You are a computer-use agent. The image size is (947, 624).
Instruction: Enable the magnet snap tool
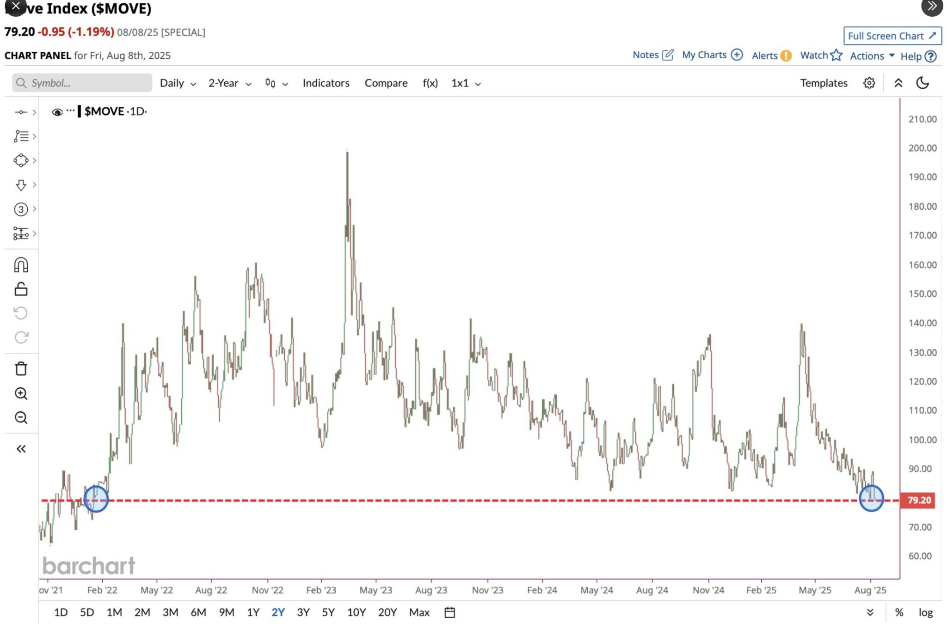pos(21,265)
